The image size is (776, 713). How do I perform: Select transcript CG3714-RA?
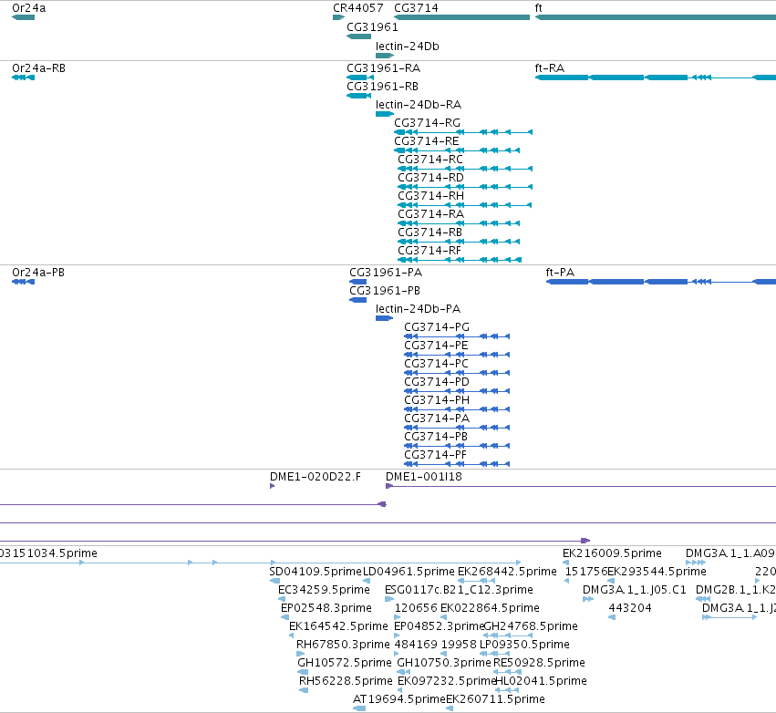tap(459, 223)
